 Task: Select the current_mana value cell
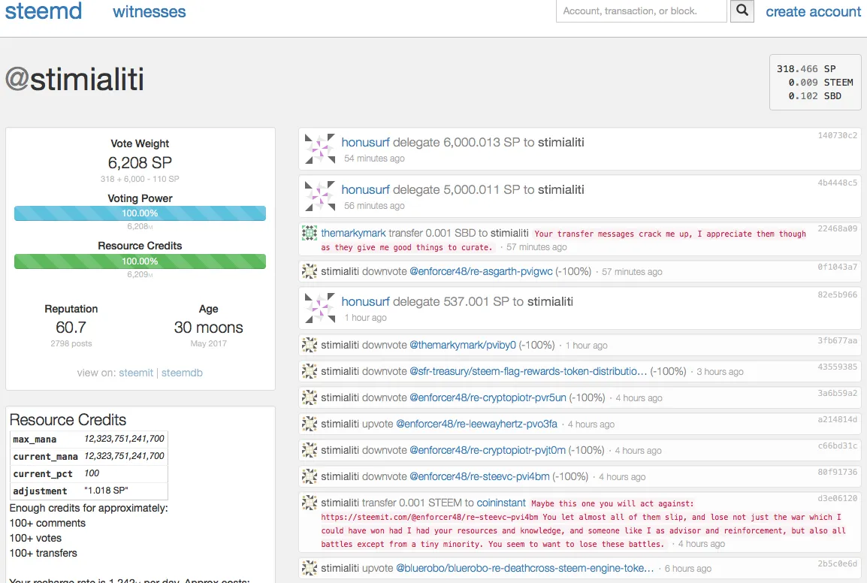[x=125, y=456]
